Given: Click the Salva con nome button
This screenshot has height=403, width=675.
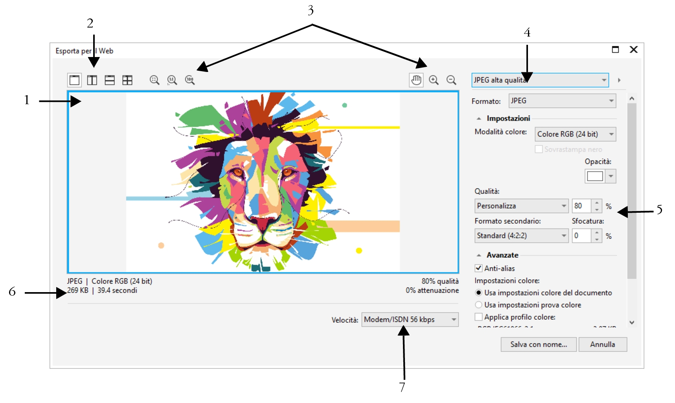Looking at the screenshot, I should pyautogui.click(x=538, y=344).
